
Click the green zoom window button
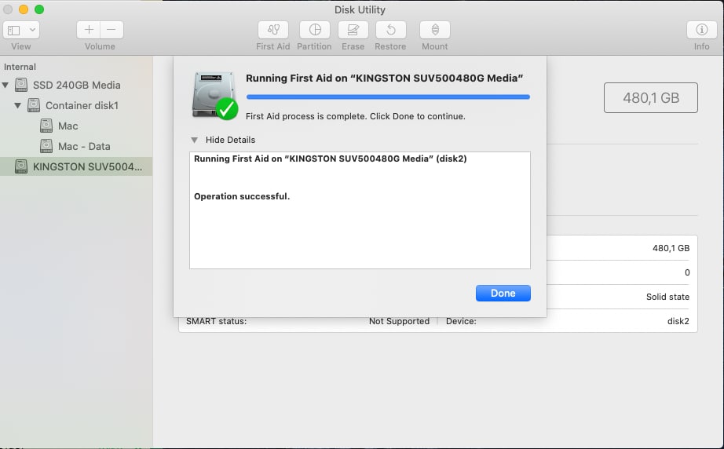tap(39, 9)
